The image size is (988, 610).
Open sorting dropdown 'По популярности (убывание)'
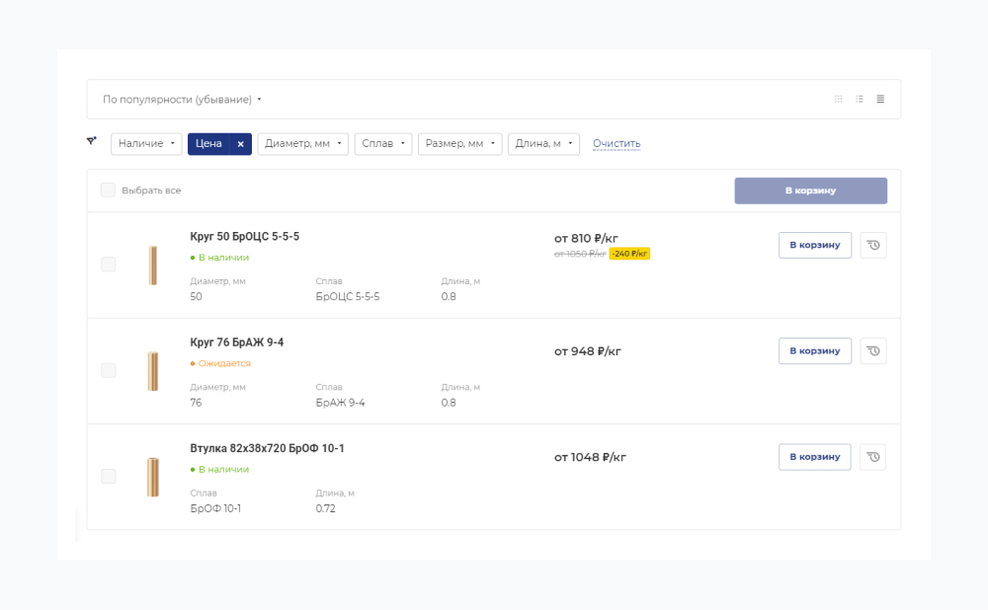click(183, 100)
